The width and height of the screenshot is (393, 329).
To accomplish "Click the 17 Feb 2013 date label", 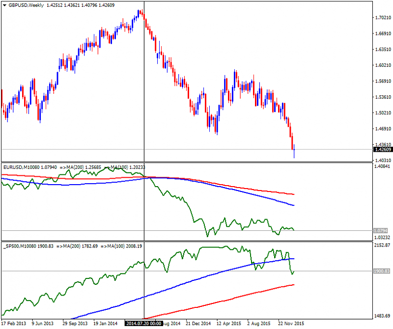I will click(x=14, y=324).
